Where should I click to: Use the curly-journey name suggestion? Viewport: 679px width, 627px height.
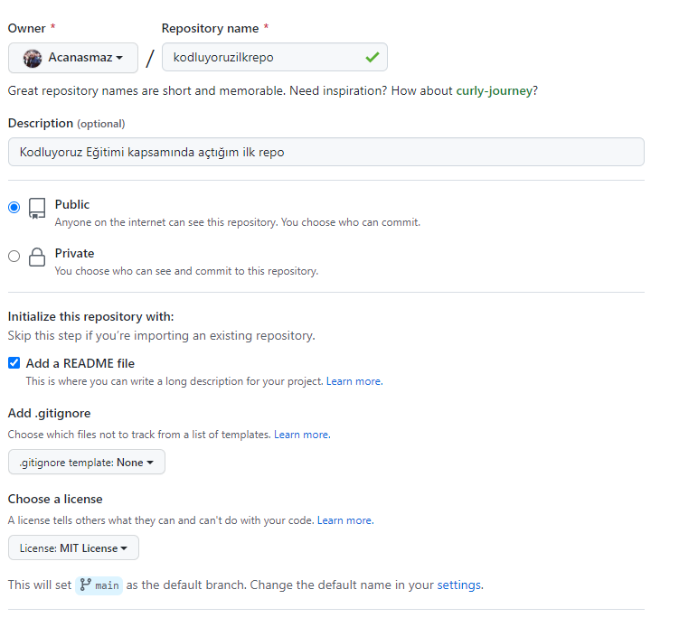coord(494,91)
